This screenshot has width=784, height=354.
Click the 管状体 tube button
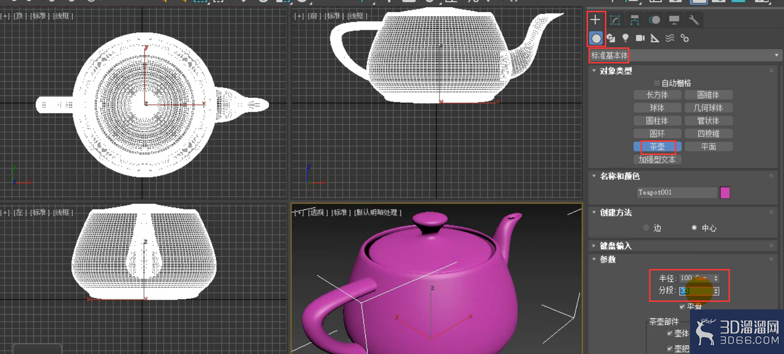pos(708,121)
